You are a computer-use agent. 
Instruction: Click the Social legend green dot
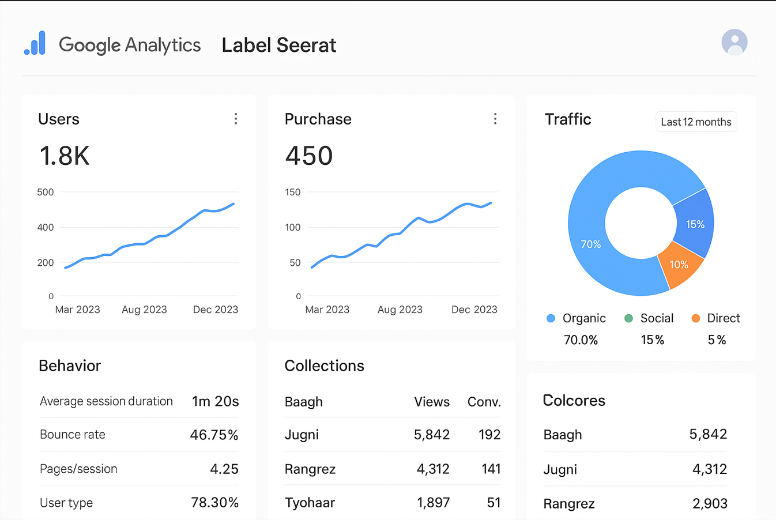tap(628, 318)
